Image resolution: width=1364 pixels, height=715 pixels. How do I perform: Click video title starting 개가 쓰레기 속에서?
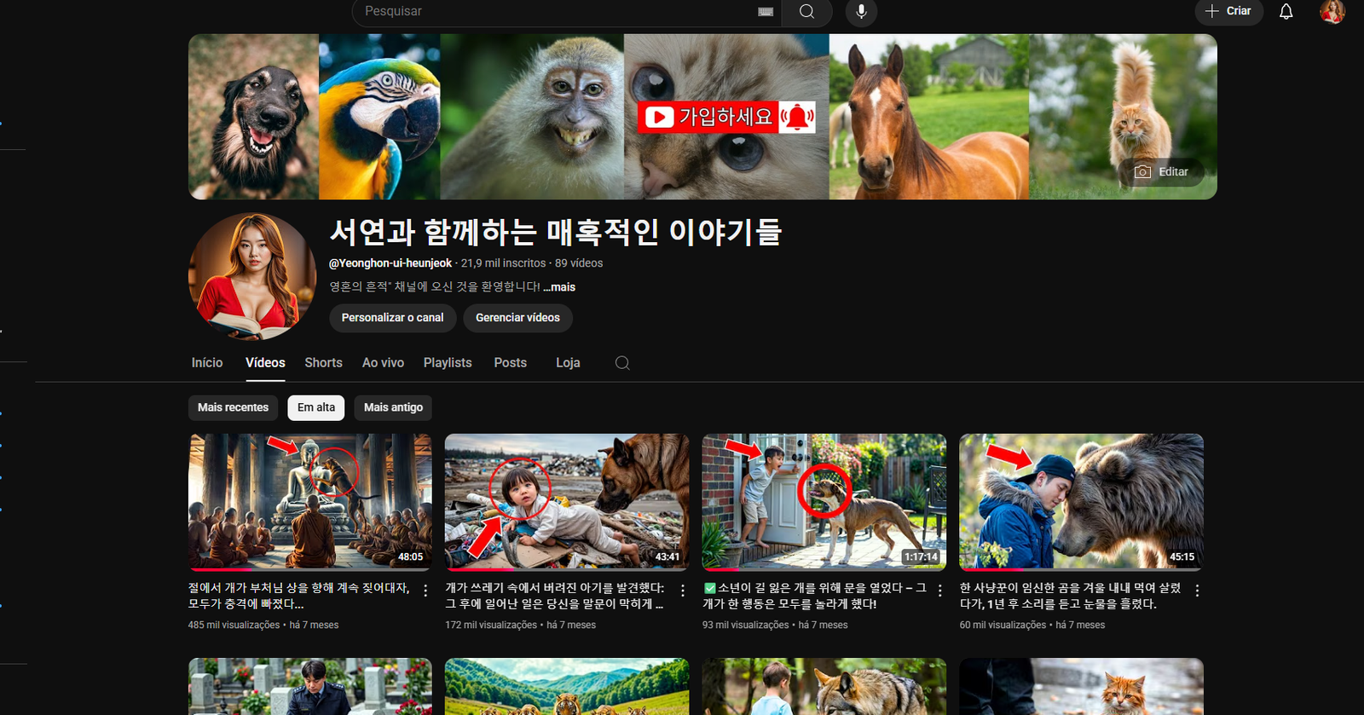[x=555, y=596]
